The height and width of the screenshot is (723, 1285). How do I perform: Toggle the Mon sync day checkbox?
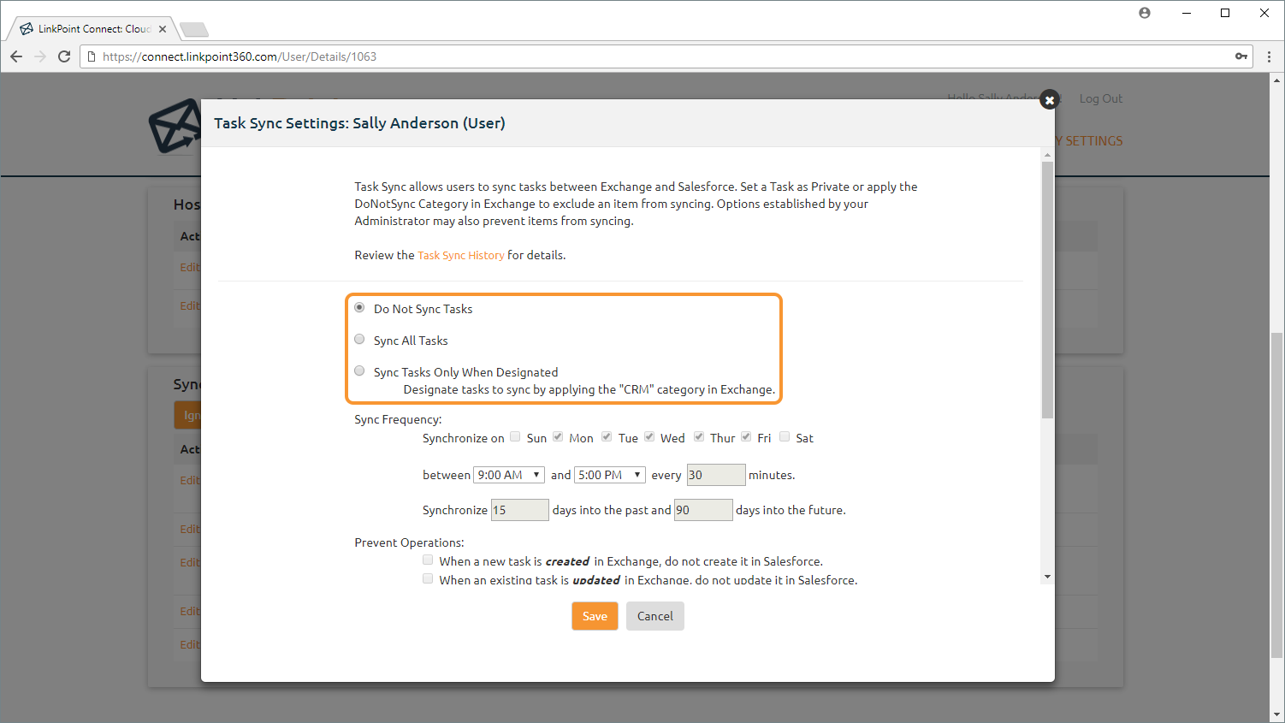point(558,436)
